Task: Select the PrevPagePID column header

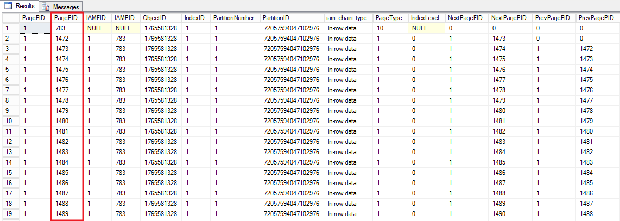Action: [x=597, y=18]
